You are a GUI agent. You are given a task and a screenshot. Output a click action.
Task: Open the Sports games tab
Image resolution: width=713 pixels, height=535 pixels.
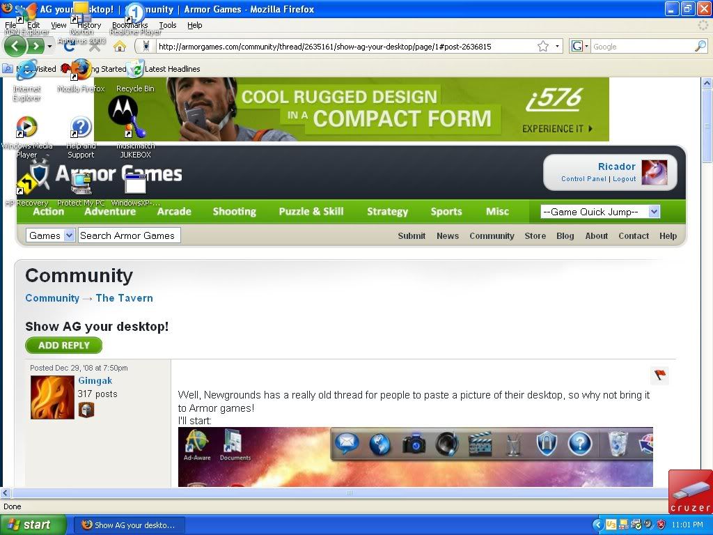point(446,212)
